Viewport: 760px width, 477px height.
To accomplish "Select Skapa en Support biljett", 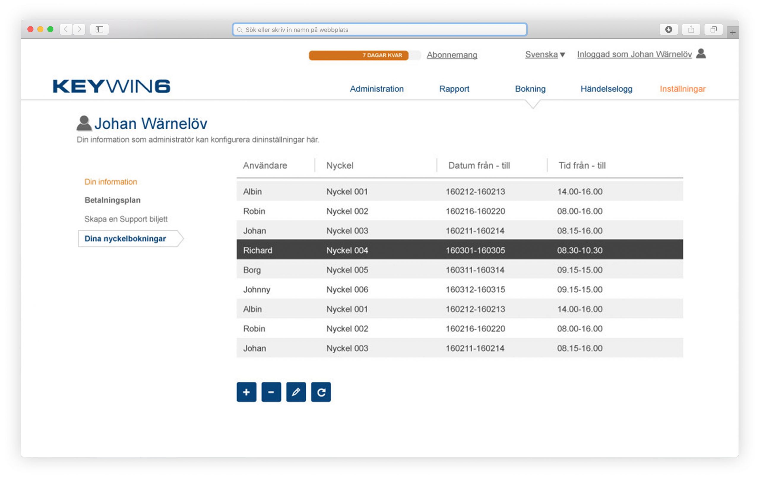I will click(126, 219).
